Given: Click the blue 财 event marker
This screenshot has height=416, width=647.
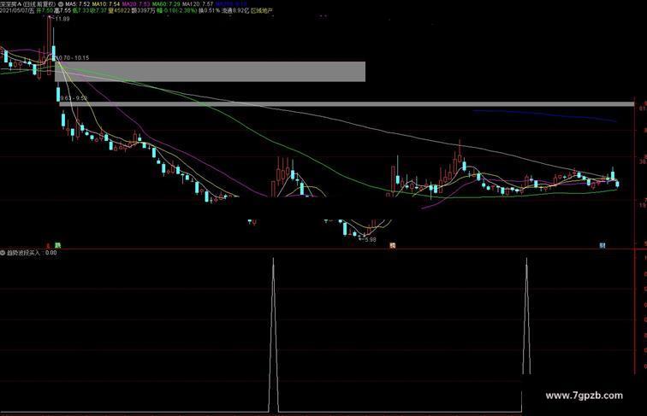Looking at the screenshot, I should point(602,245).
